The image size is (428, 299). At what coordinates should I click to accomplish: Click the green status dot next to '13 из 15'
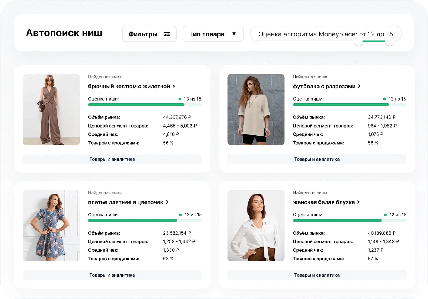click(180, 99)
